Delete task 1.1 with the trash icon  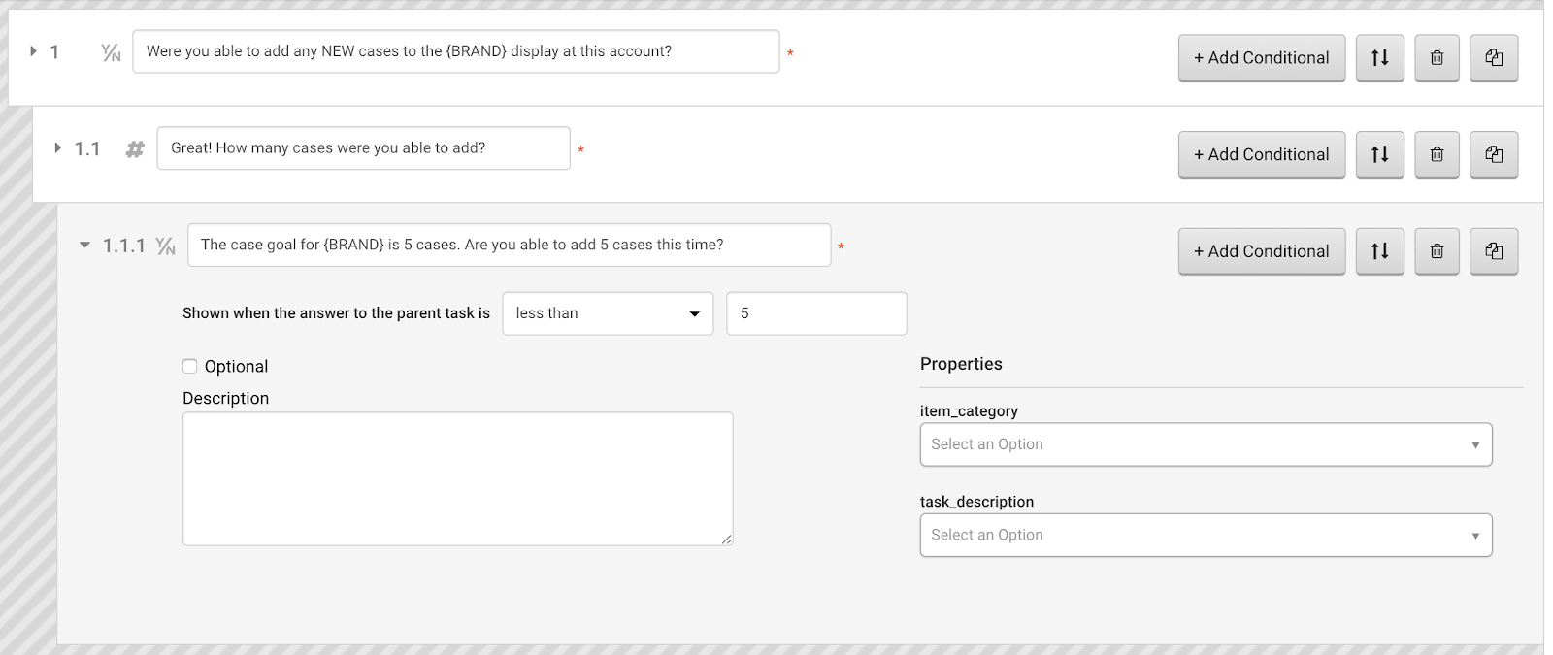pos(1437,154)
